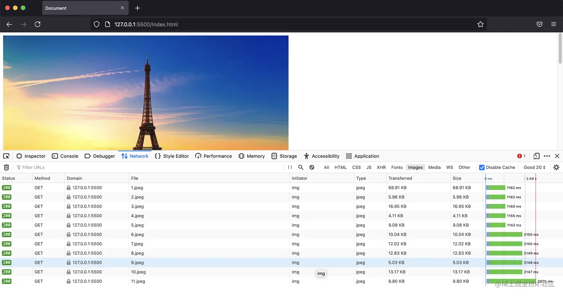Sort requests by the File column
563x296 pixels.
[209, 178]
